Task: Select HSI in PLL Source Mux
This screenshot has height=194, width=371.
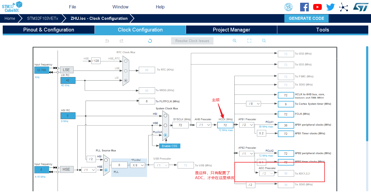Action: click(x=106, y=160)
